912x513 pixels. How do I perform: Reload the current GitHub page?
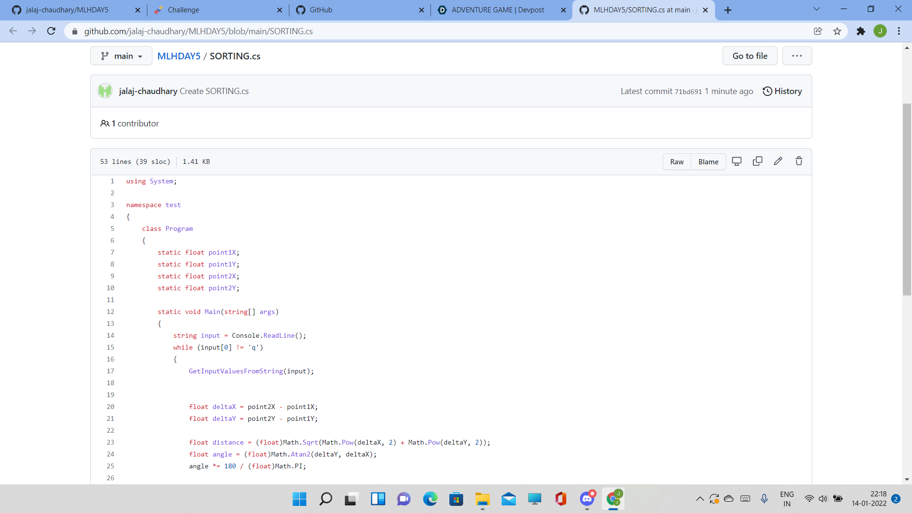51,31
